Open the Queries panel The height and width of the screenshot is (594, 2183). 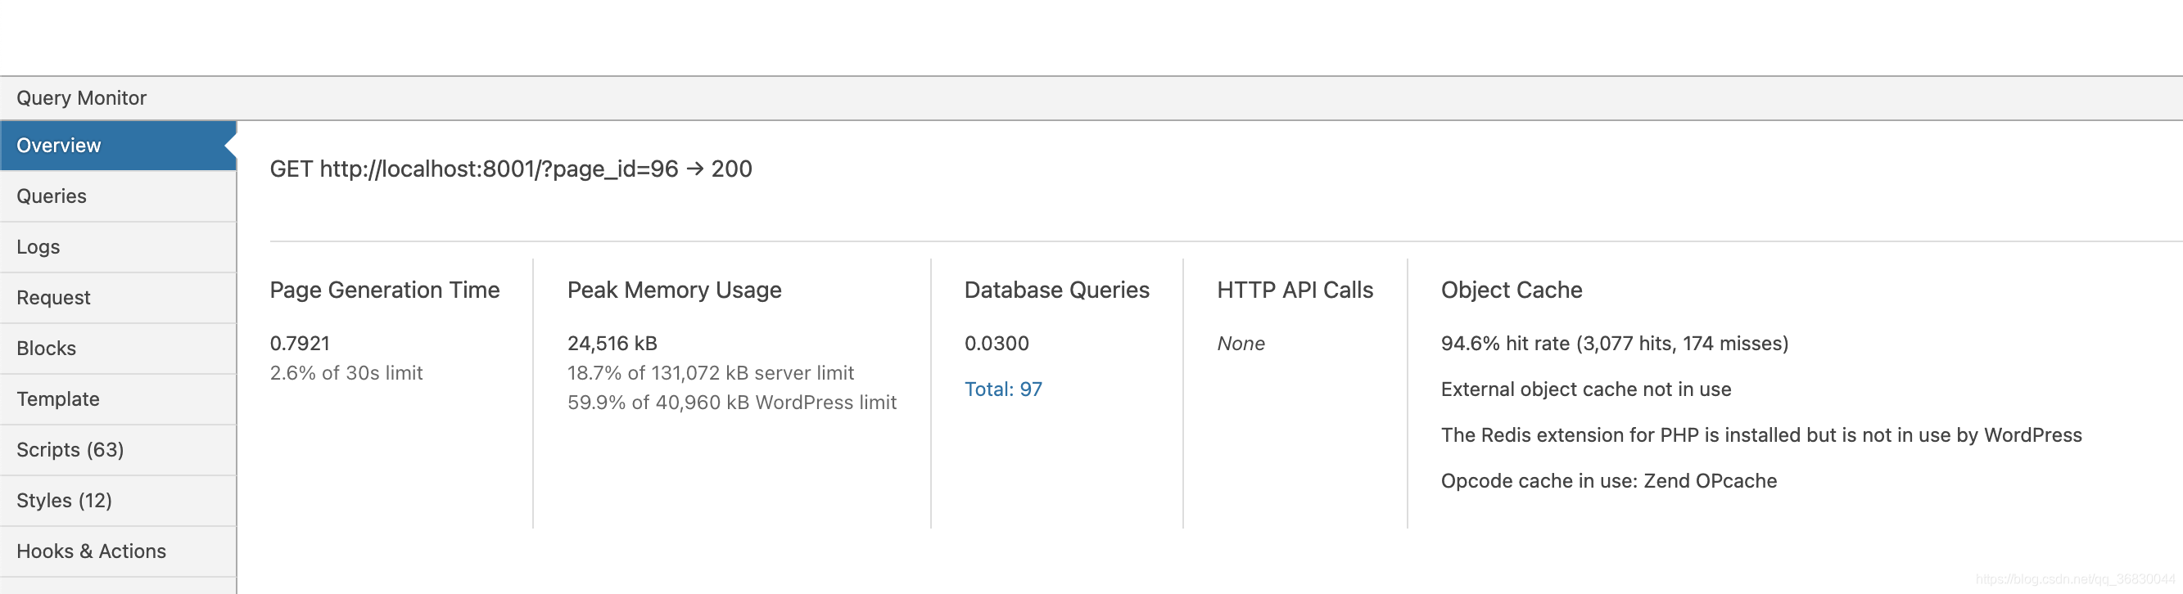(52, 196)
